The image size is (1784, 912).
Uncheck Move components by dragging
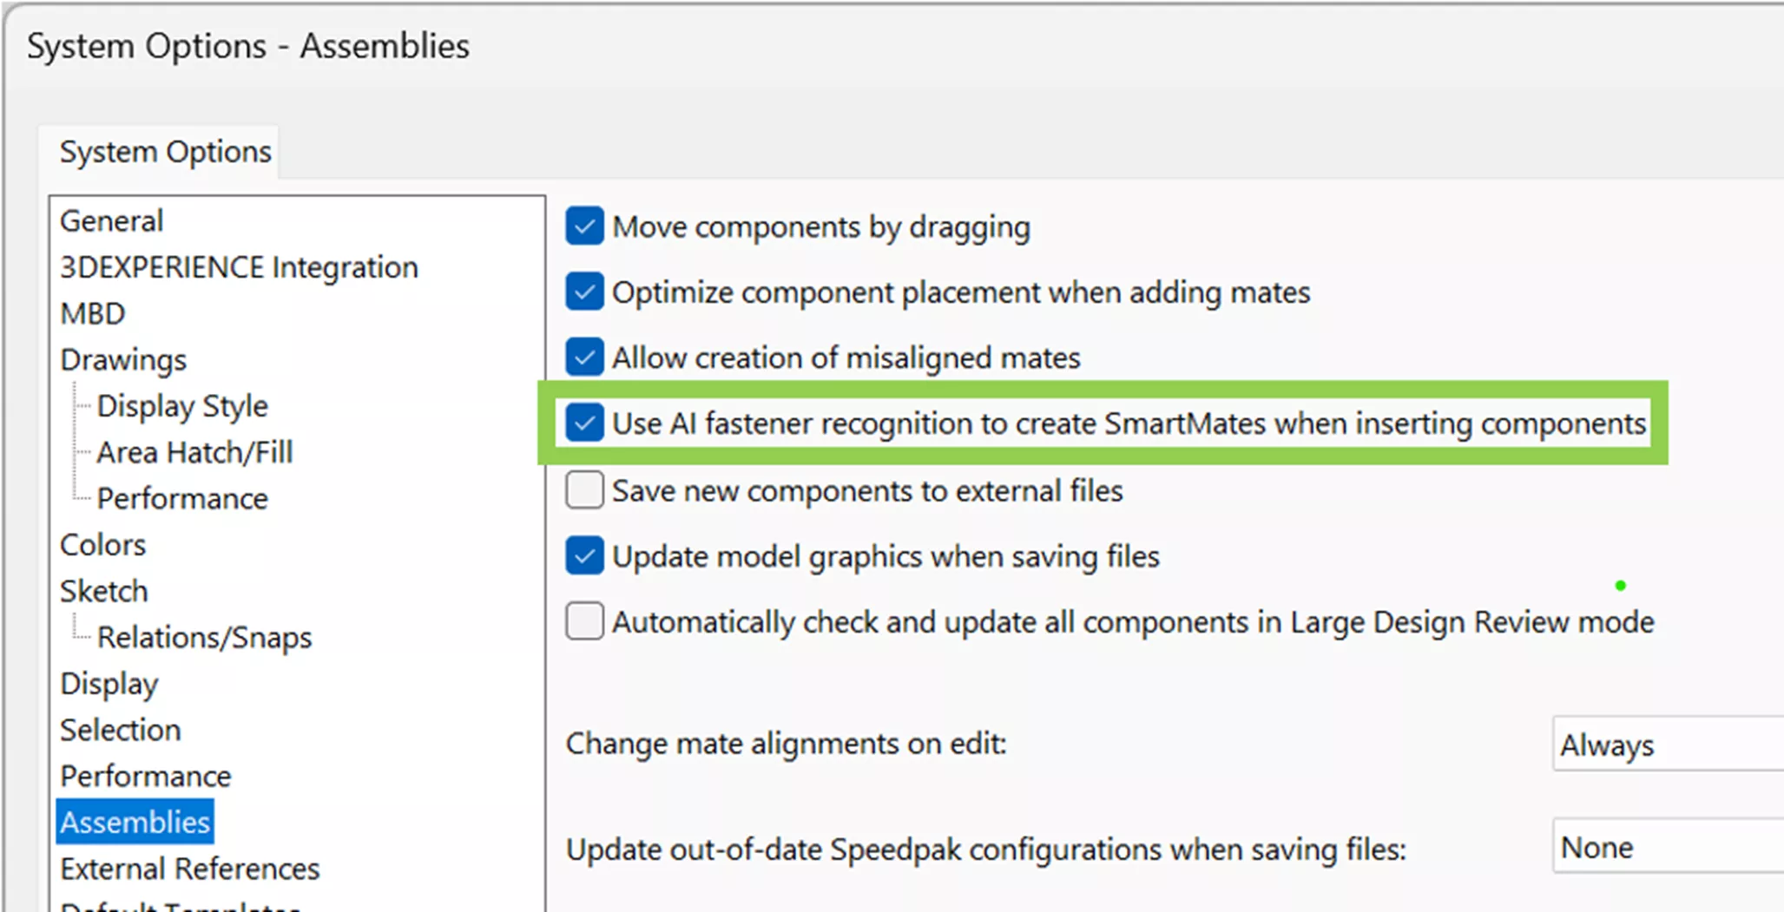click(584, 226)
